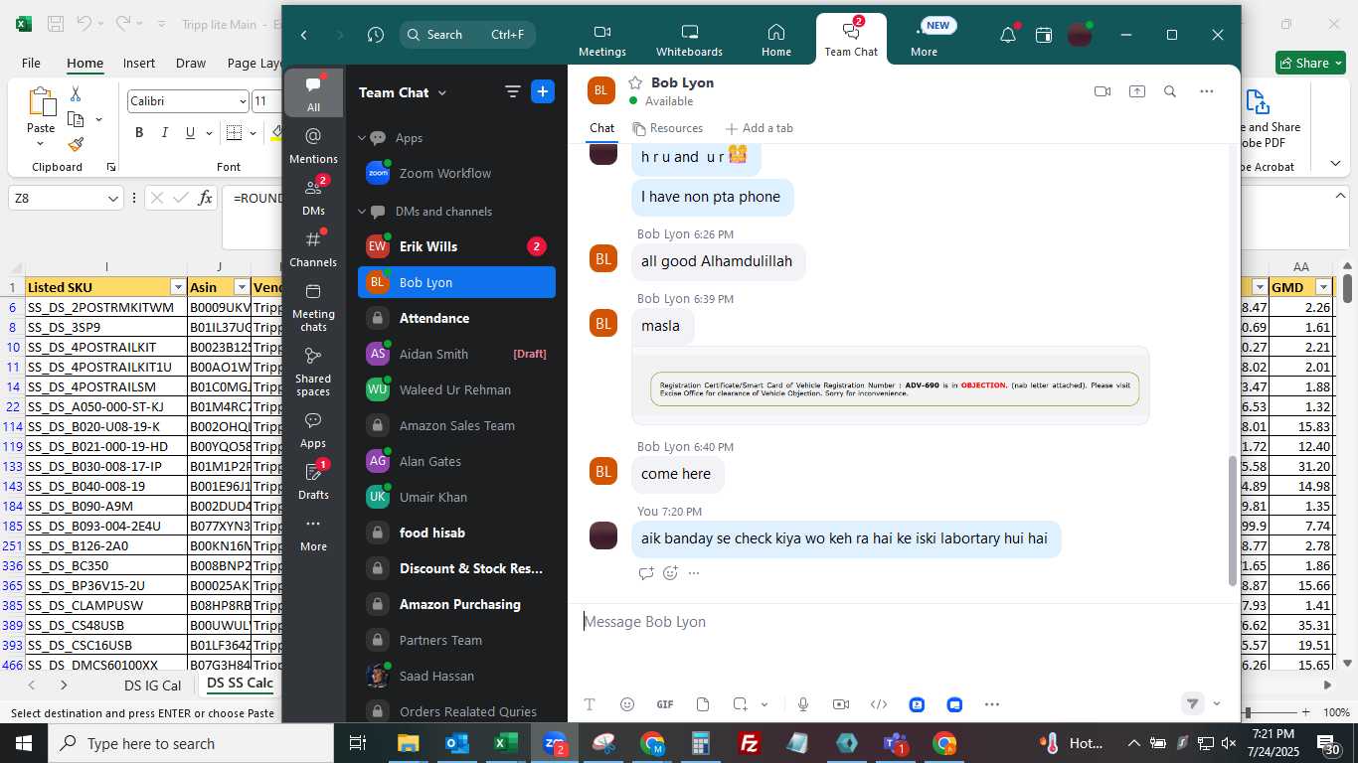The height and width of the screenshot is (763, 1358).
Task: Attach a file to the message
Action: 703,704
